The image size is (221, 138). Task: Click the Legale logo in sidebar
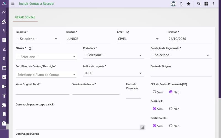tap(4, 4)
